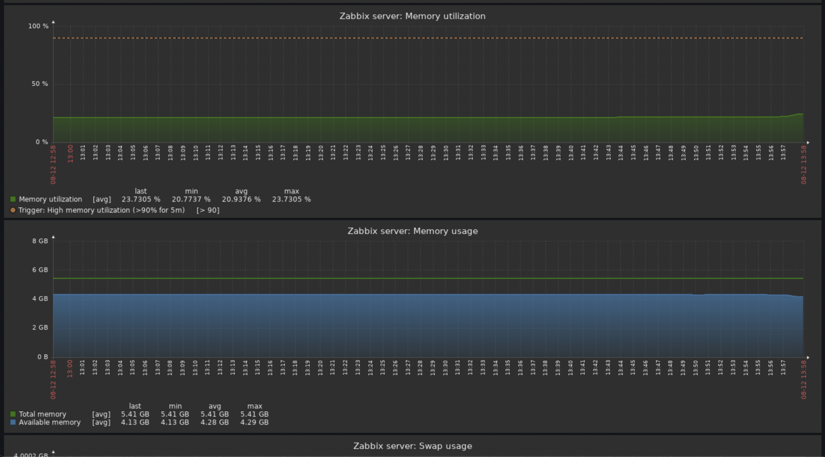Click the 6 GB y-axis label
825x457 pixels.
click(x=40, y=270)
